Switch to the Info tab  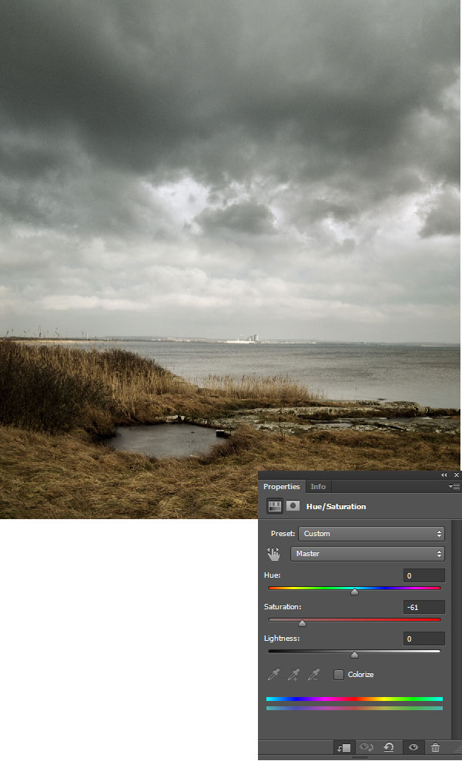click(318, 486)
